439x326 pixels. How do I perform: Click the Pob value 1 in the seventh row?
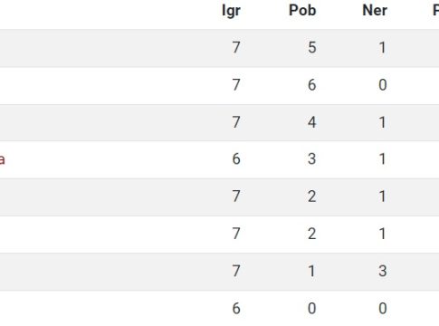click(x=312, y=271)
